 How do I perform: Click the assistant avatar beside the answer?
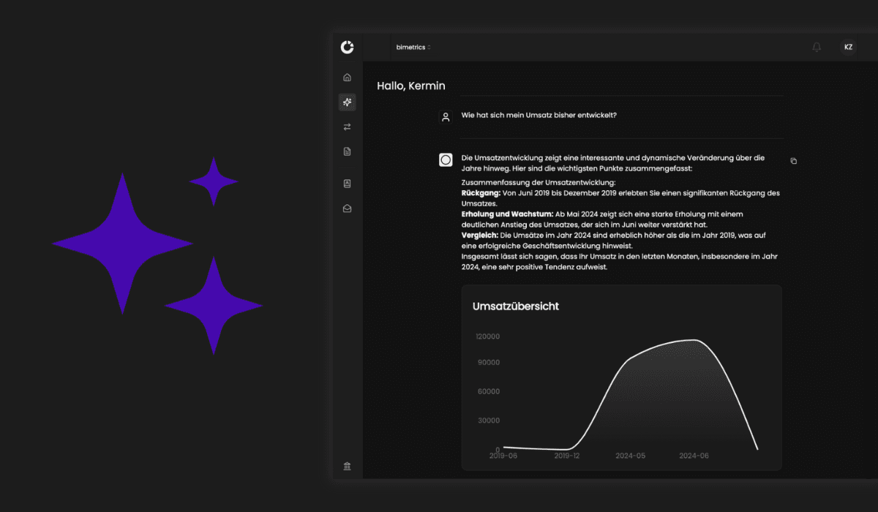click(446, 159)
